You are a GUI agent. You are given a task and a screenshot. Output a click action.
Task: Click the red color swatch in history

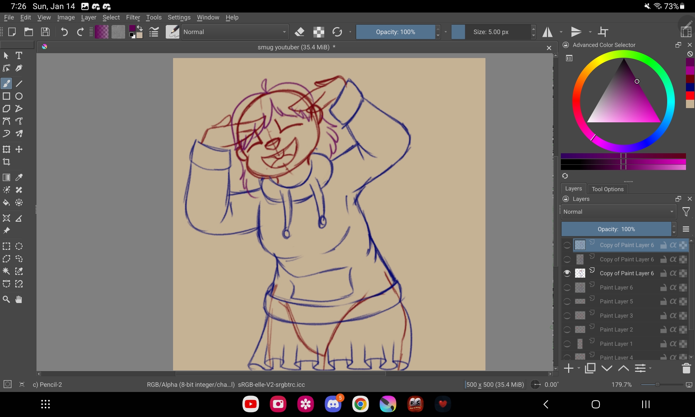(690, 95)
